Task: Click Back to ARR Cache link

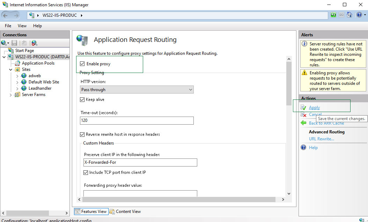Action: [326, 123]
